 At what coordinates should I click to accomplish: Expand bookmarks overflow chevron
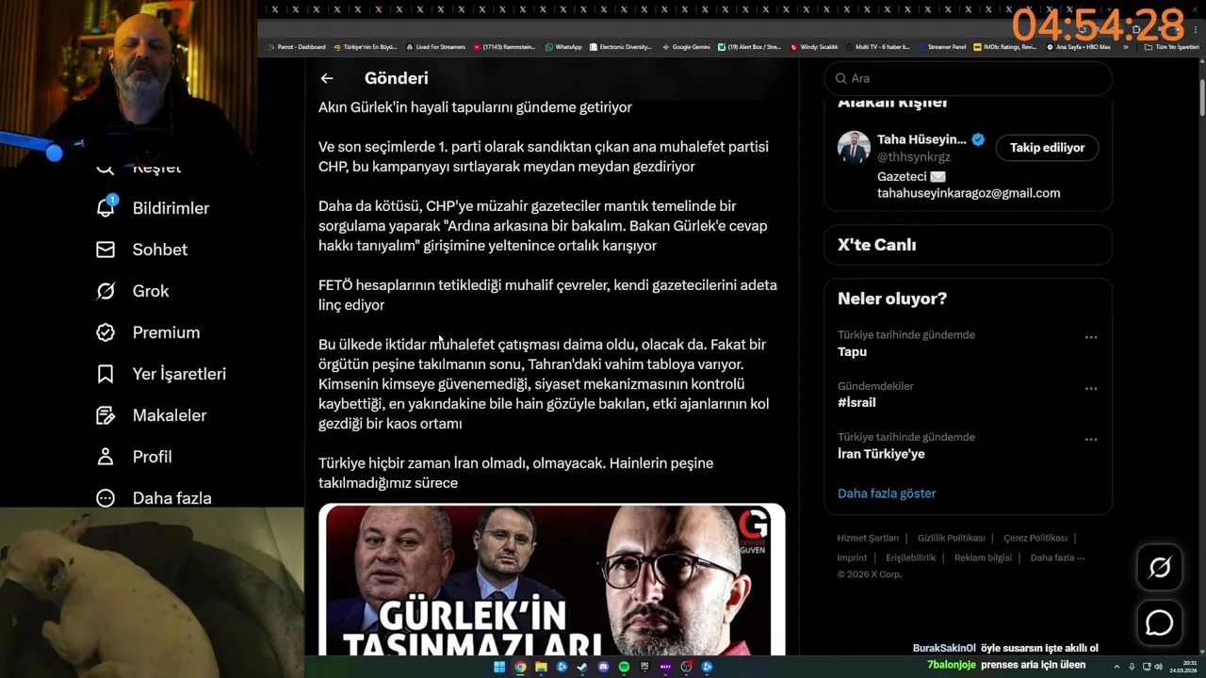click(x=1125, y=46)
